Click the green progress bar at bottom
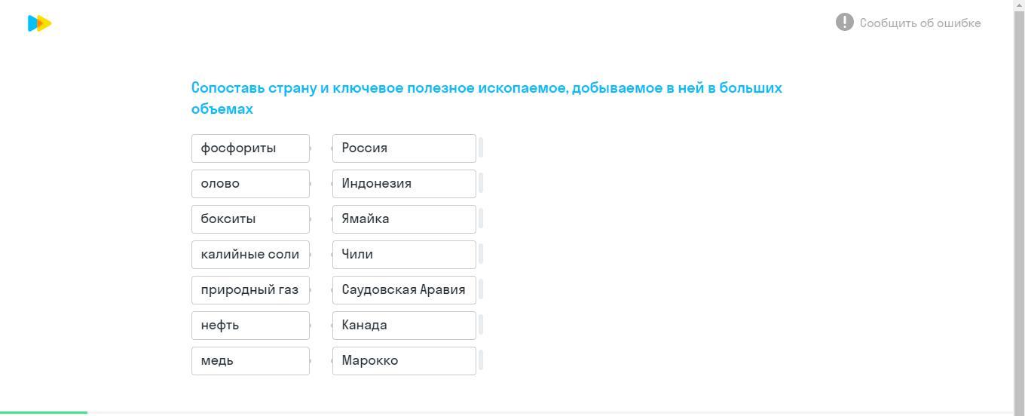Viewport: 1025px width, 416px height. point(44,412)
